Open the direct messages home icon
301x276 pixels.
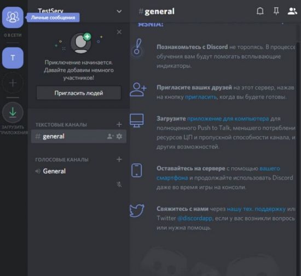tap(13, 18)
